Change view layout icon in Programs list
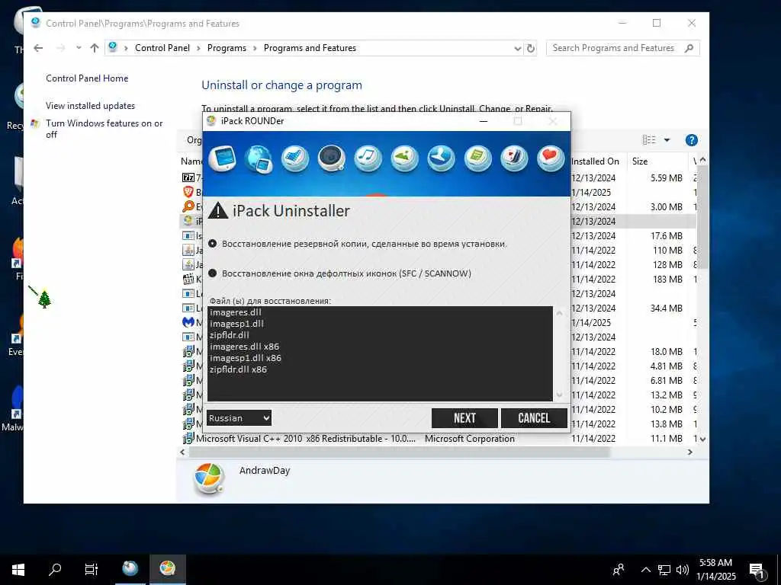 pos(649,140)
